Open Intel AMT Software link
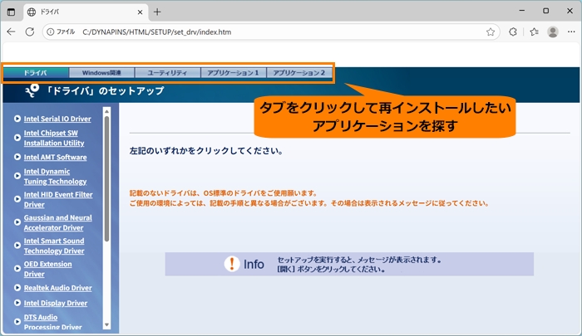The image size is (582, 336). pyautogui.click(x=56, y=157)
